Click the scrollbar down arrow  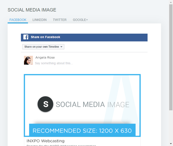coord(171,144)
